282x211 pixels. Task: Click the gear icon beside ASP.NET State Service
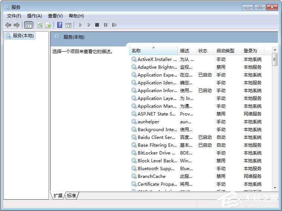(x=134, y=114)
